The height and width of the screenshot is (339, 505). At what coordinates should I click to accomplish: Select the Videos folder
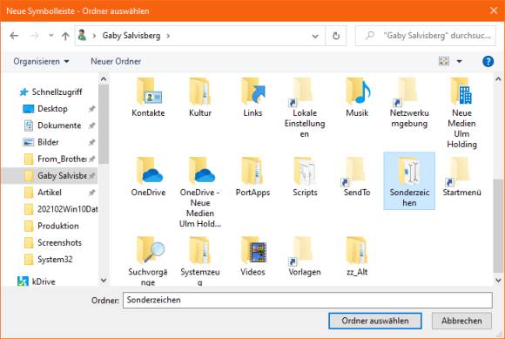tap(252, 257)
